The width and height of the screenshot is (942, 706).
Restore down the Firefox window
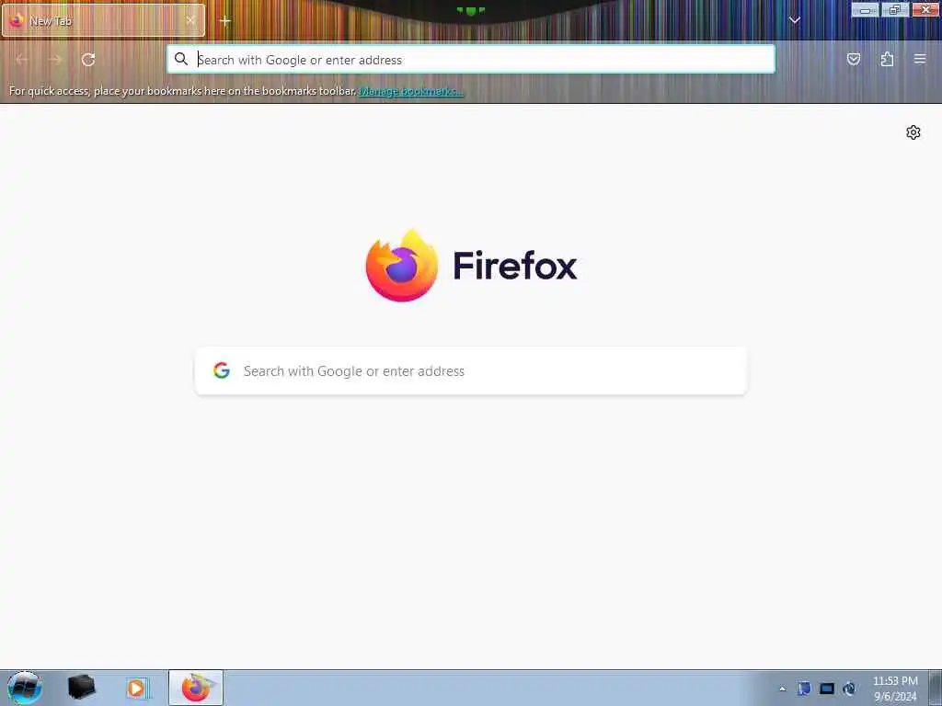(895, 9)
